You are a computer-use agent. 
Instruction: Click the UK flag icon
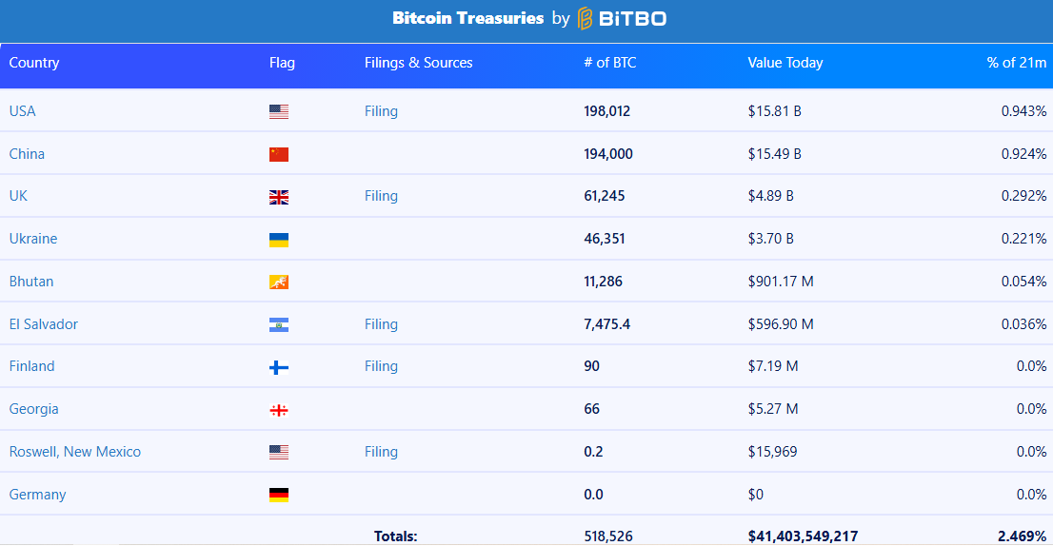[279, 197]
